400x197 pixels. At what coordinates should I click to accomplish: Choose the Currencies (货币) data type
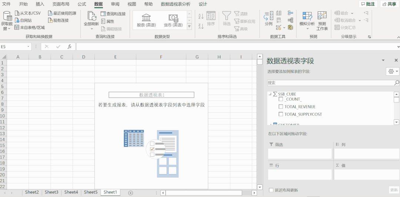pyautogui.click(x=173, y=20)
